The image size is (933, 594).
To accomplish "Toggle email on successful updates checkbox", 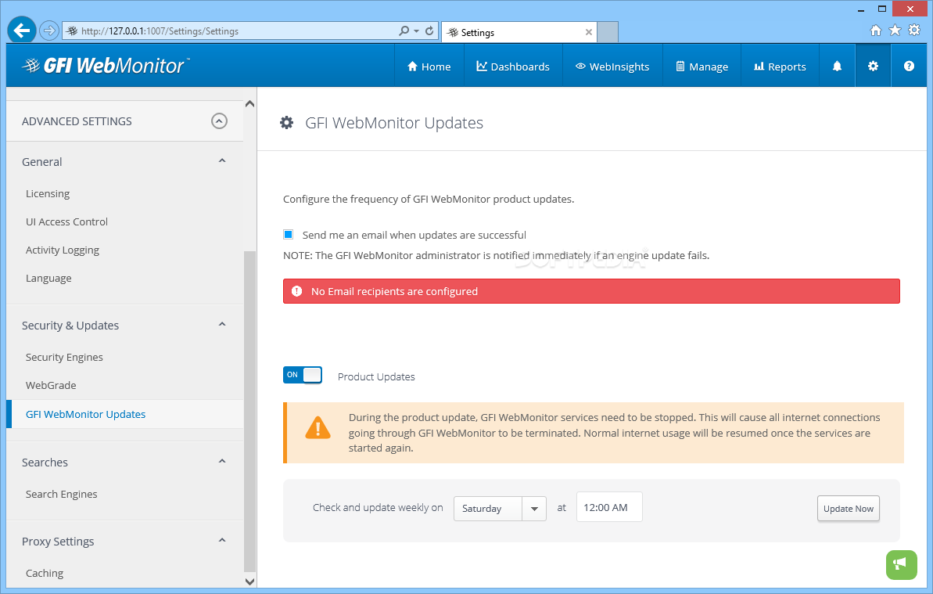I will [x=288, y=235].
